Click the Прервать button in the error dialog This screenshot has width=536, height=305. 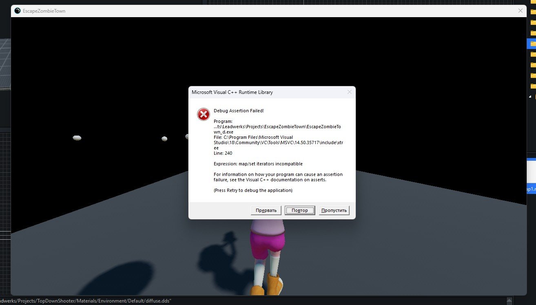(x=266, y=210)
